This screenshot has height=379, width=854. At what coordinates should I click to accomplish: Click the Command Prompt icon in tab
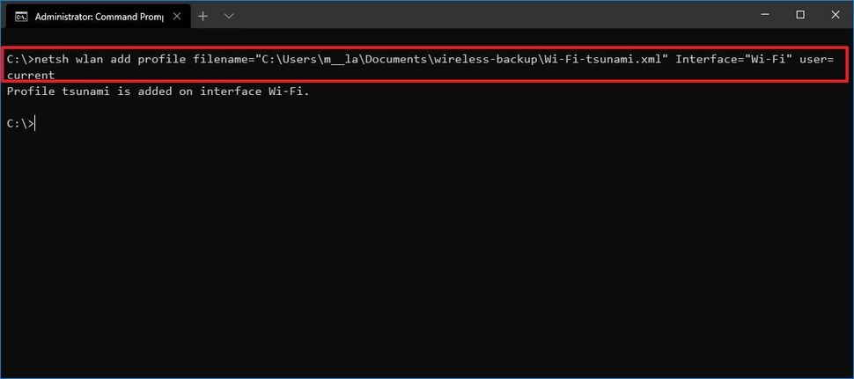(21, 16)
